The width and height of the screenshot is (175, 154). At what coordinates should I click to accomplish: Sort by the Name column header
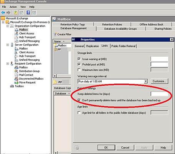coord(62,41)
